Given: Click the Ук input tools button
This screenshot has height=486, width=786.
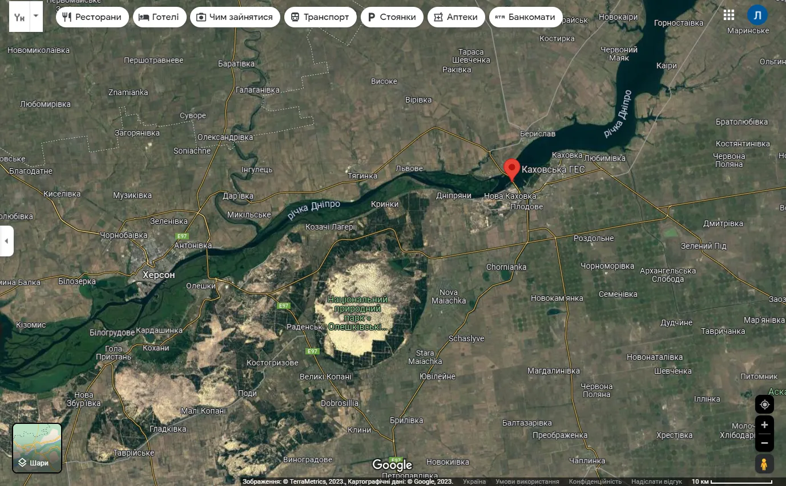Looking at the screenshot, I should click(20, 17).
